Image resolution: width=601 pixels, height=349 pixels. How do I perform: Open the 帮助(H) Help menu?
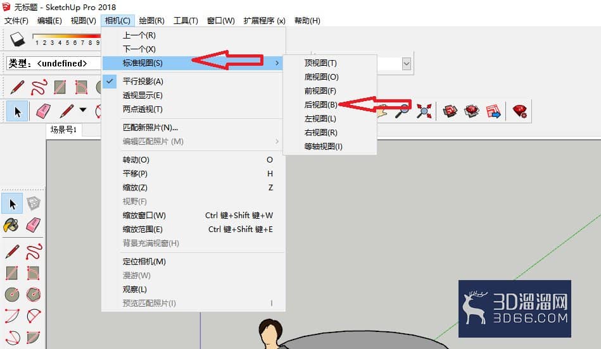pyautogui.click(x=307, y=21)
